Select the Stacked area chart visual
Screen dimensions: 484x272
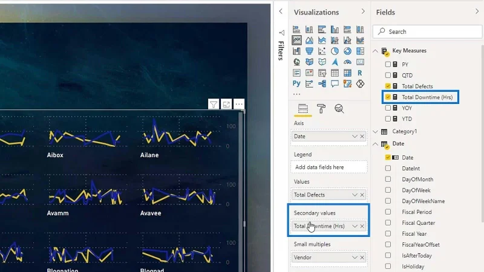tap(322, 40)
